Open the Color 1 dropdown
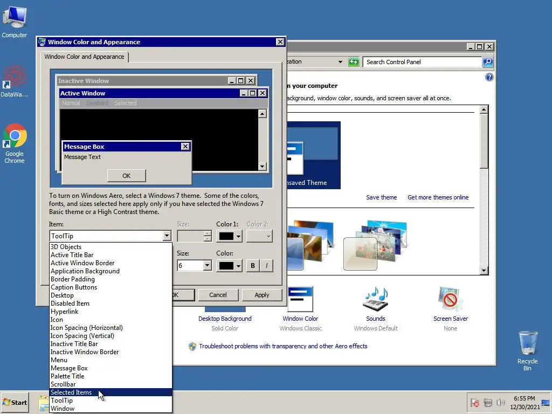This screenshot has height=414, width=552. pos(229,236)
